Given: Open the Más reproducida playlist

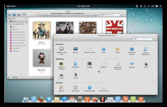Looking at the screenshot, I should click(18, 43).
